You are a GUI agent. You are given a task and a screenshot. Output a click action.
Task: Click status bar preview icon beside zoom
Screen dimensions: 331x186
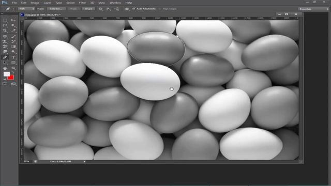coord(36,162)
